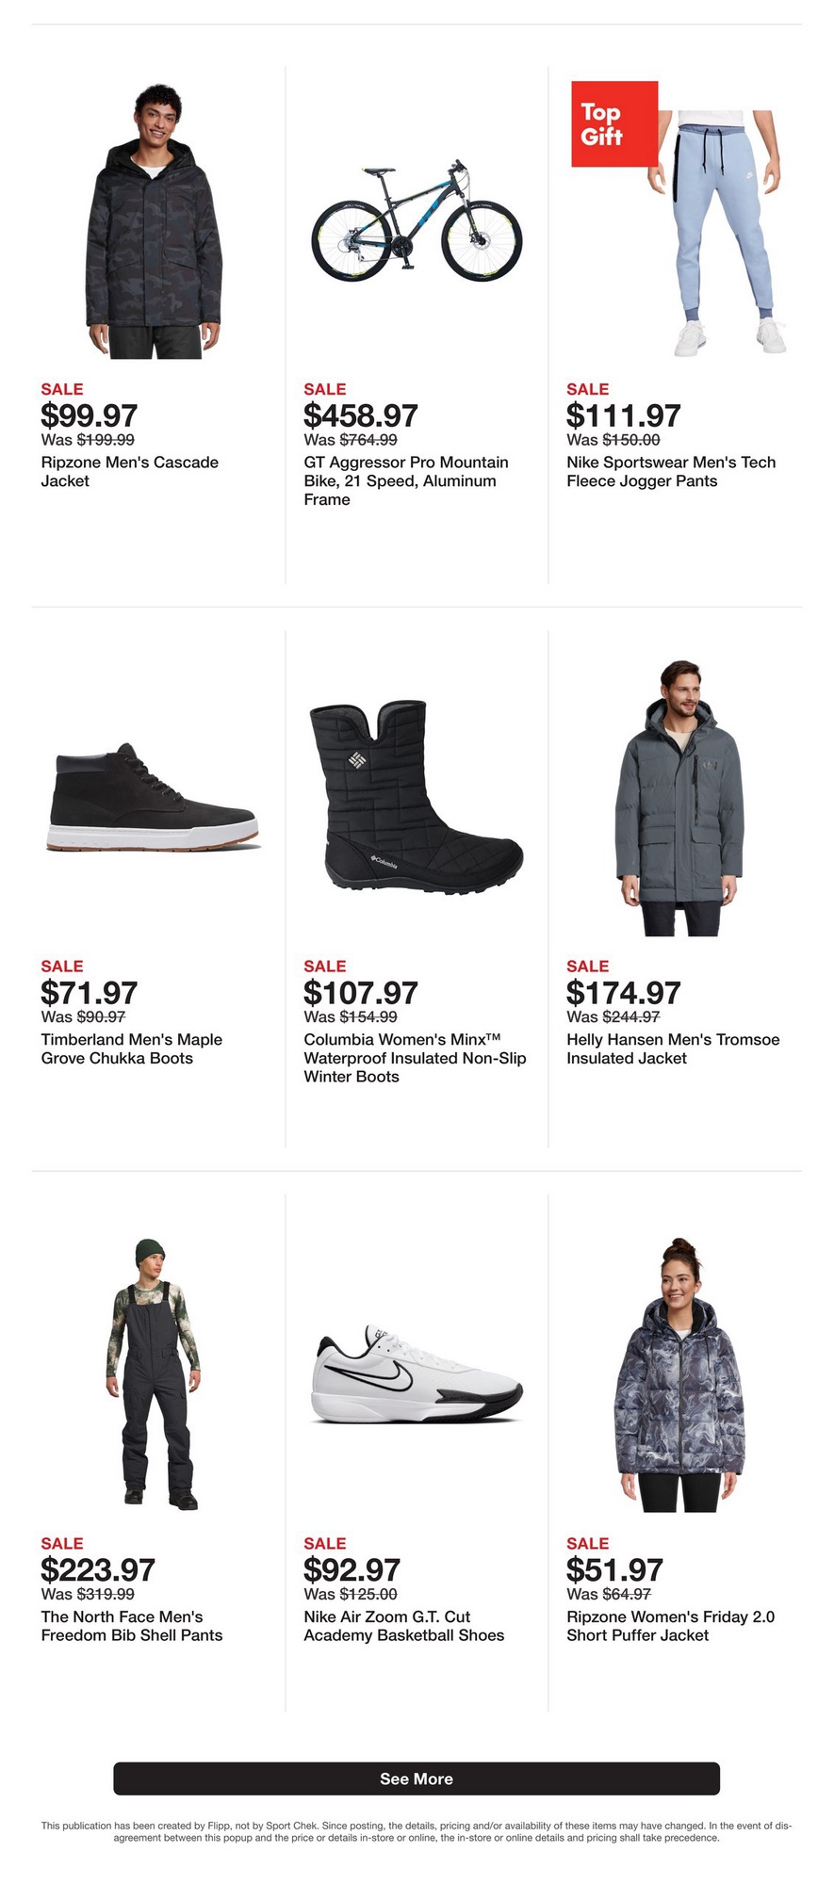Click the GT Aggressor Pro Mountain Bike title
This screenshot has height=1884, width=834.
point(406,481)
